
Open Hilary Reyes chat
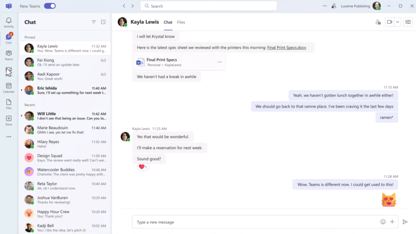[65, 144]
